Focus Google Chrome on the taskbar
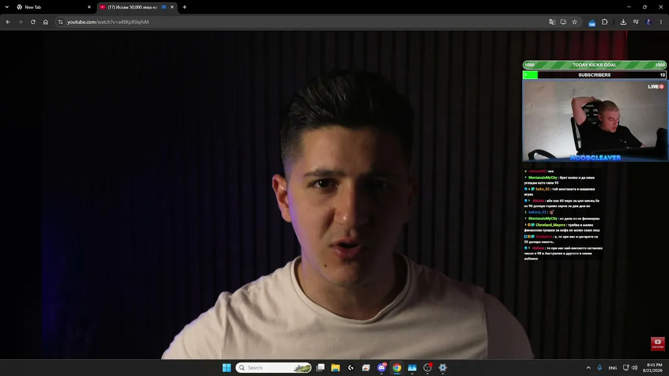Image resolution: width=669 pixels, height=376 pixels. (x=397, y=368)
